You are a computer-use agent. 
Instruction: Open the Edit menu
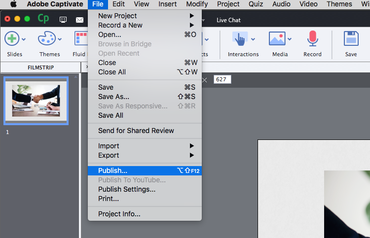coord(118,4)
